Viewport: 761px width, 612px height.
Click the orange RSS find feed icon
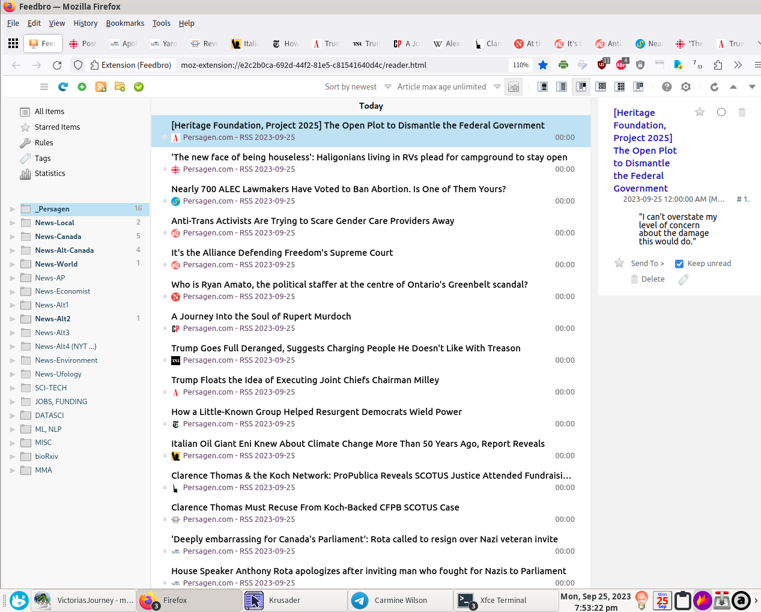coord(101,87)
